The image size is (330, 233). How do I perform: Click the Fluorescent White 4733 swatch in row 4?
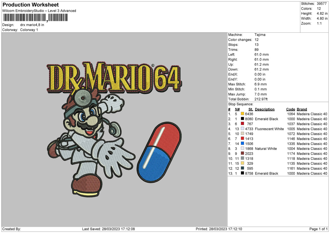click(242, 129)
